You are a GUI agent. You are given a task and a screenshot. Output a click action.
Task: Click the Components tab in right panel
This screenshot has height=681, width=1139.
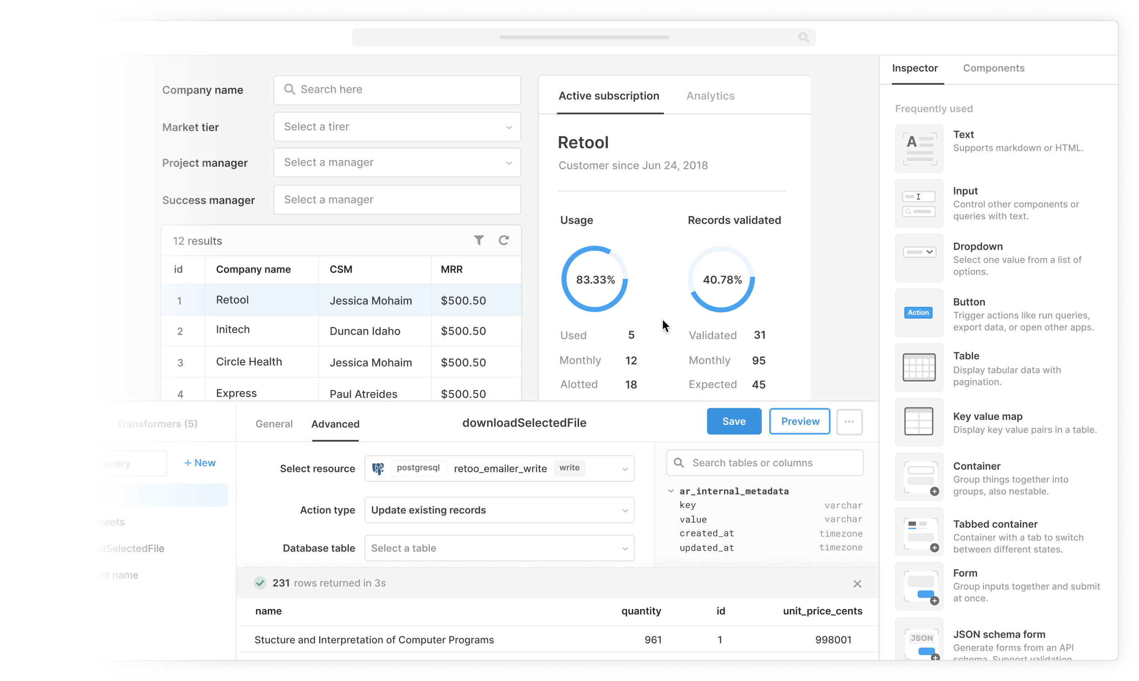pos(993,67)
